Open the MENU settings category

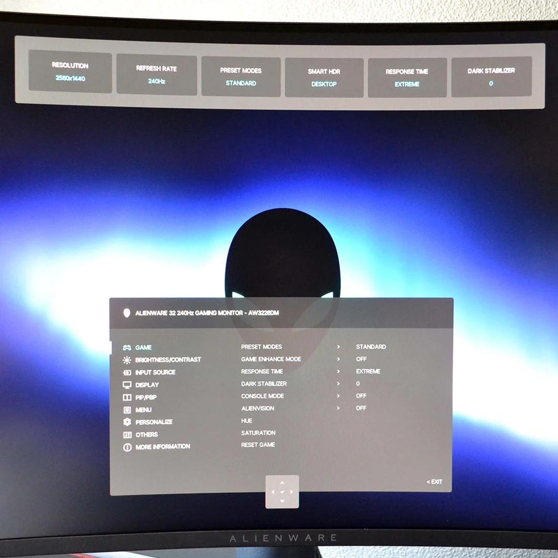coord(144,410)
